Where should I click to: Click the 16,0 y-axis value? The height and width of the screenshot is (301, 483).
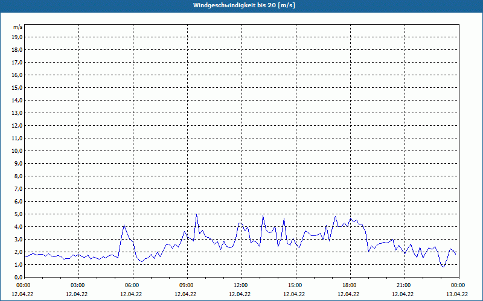[17, 75]
